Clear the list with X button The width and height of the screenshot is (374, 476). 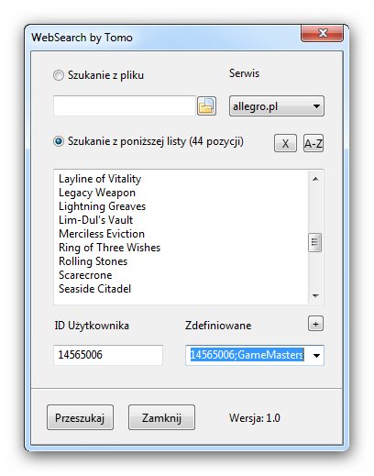(x=285, y=143)
